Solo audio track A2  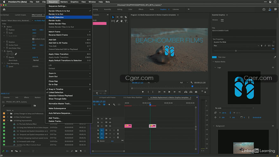click(114, 134)
